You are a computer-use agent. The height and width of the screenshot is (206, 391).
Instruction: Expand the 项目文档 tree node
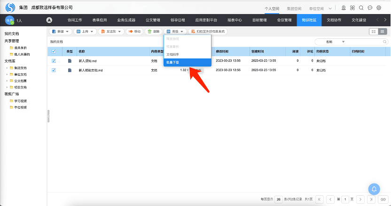tap(7, 87)
